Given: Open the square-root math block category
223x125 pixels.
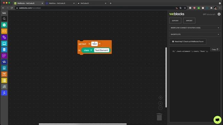Looking at the screenshot, I should click(4, 86).
